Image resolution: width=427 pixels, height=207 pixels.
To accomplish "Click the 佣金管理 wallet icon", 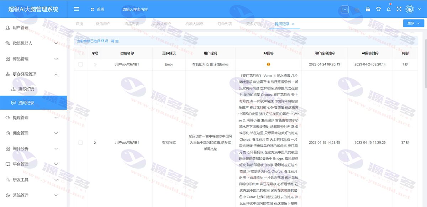I will (8, 133).
